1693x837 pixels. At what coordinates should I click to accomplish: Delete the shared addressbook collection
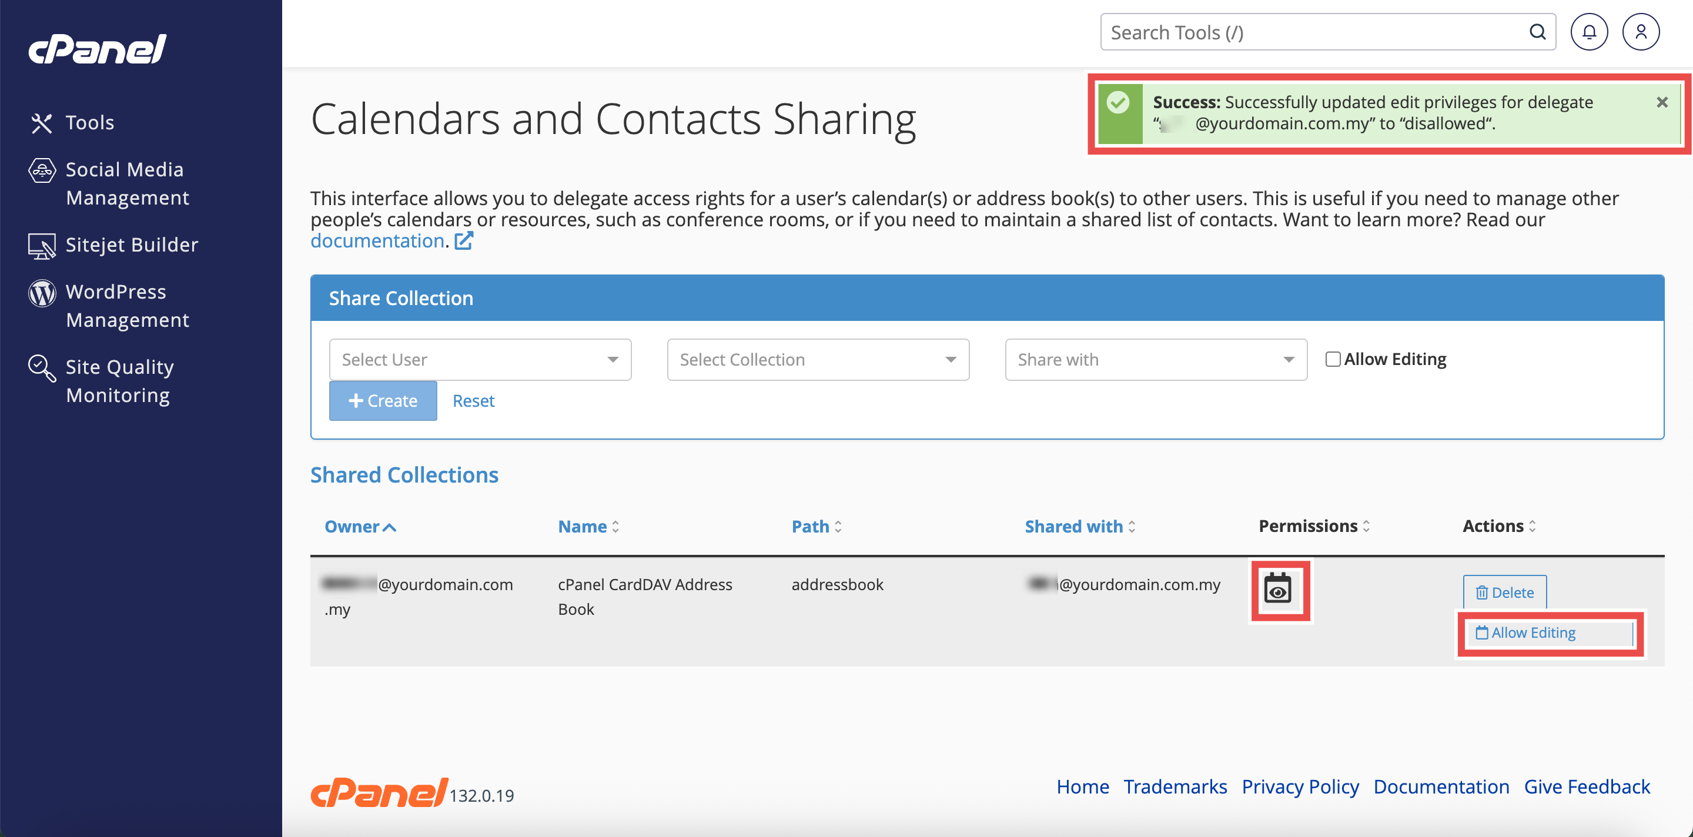pos(1504,592)
